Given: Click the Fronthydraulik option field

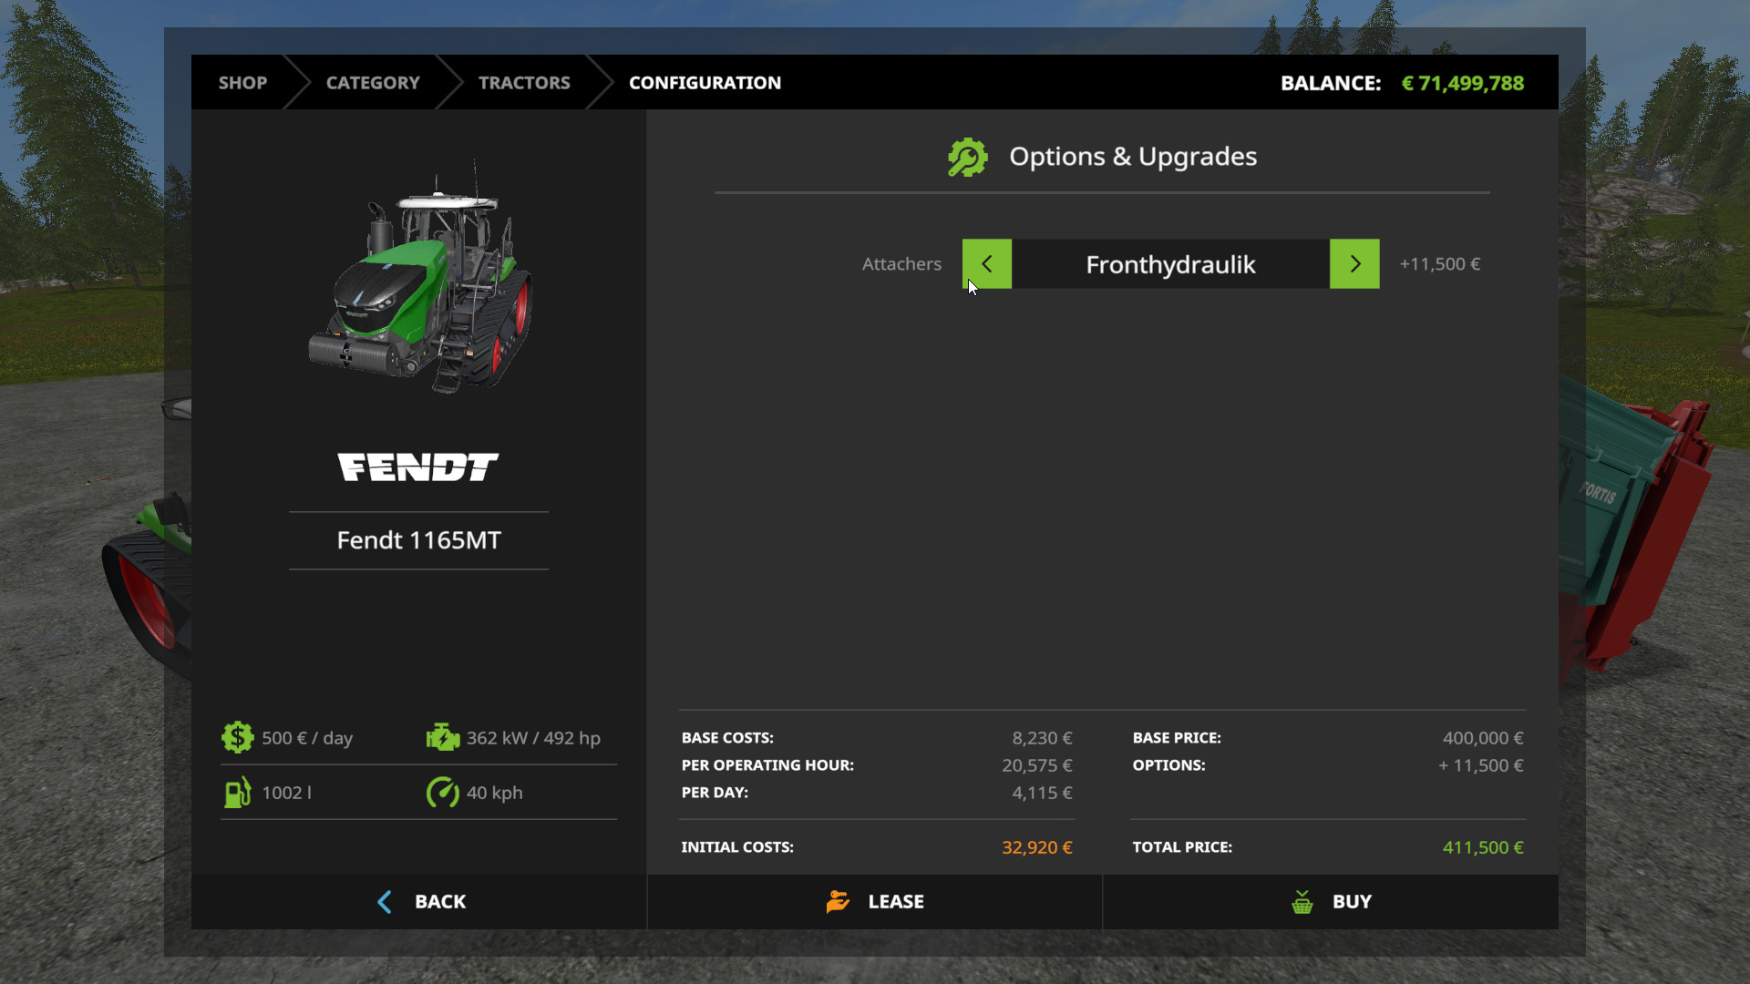Looking at the screenshot, I should click(1170, 264).
